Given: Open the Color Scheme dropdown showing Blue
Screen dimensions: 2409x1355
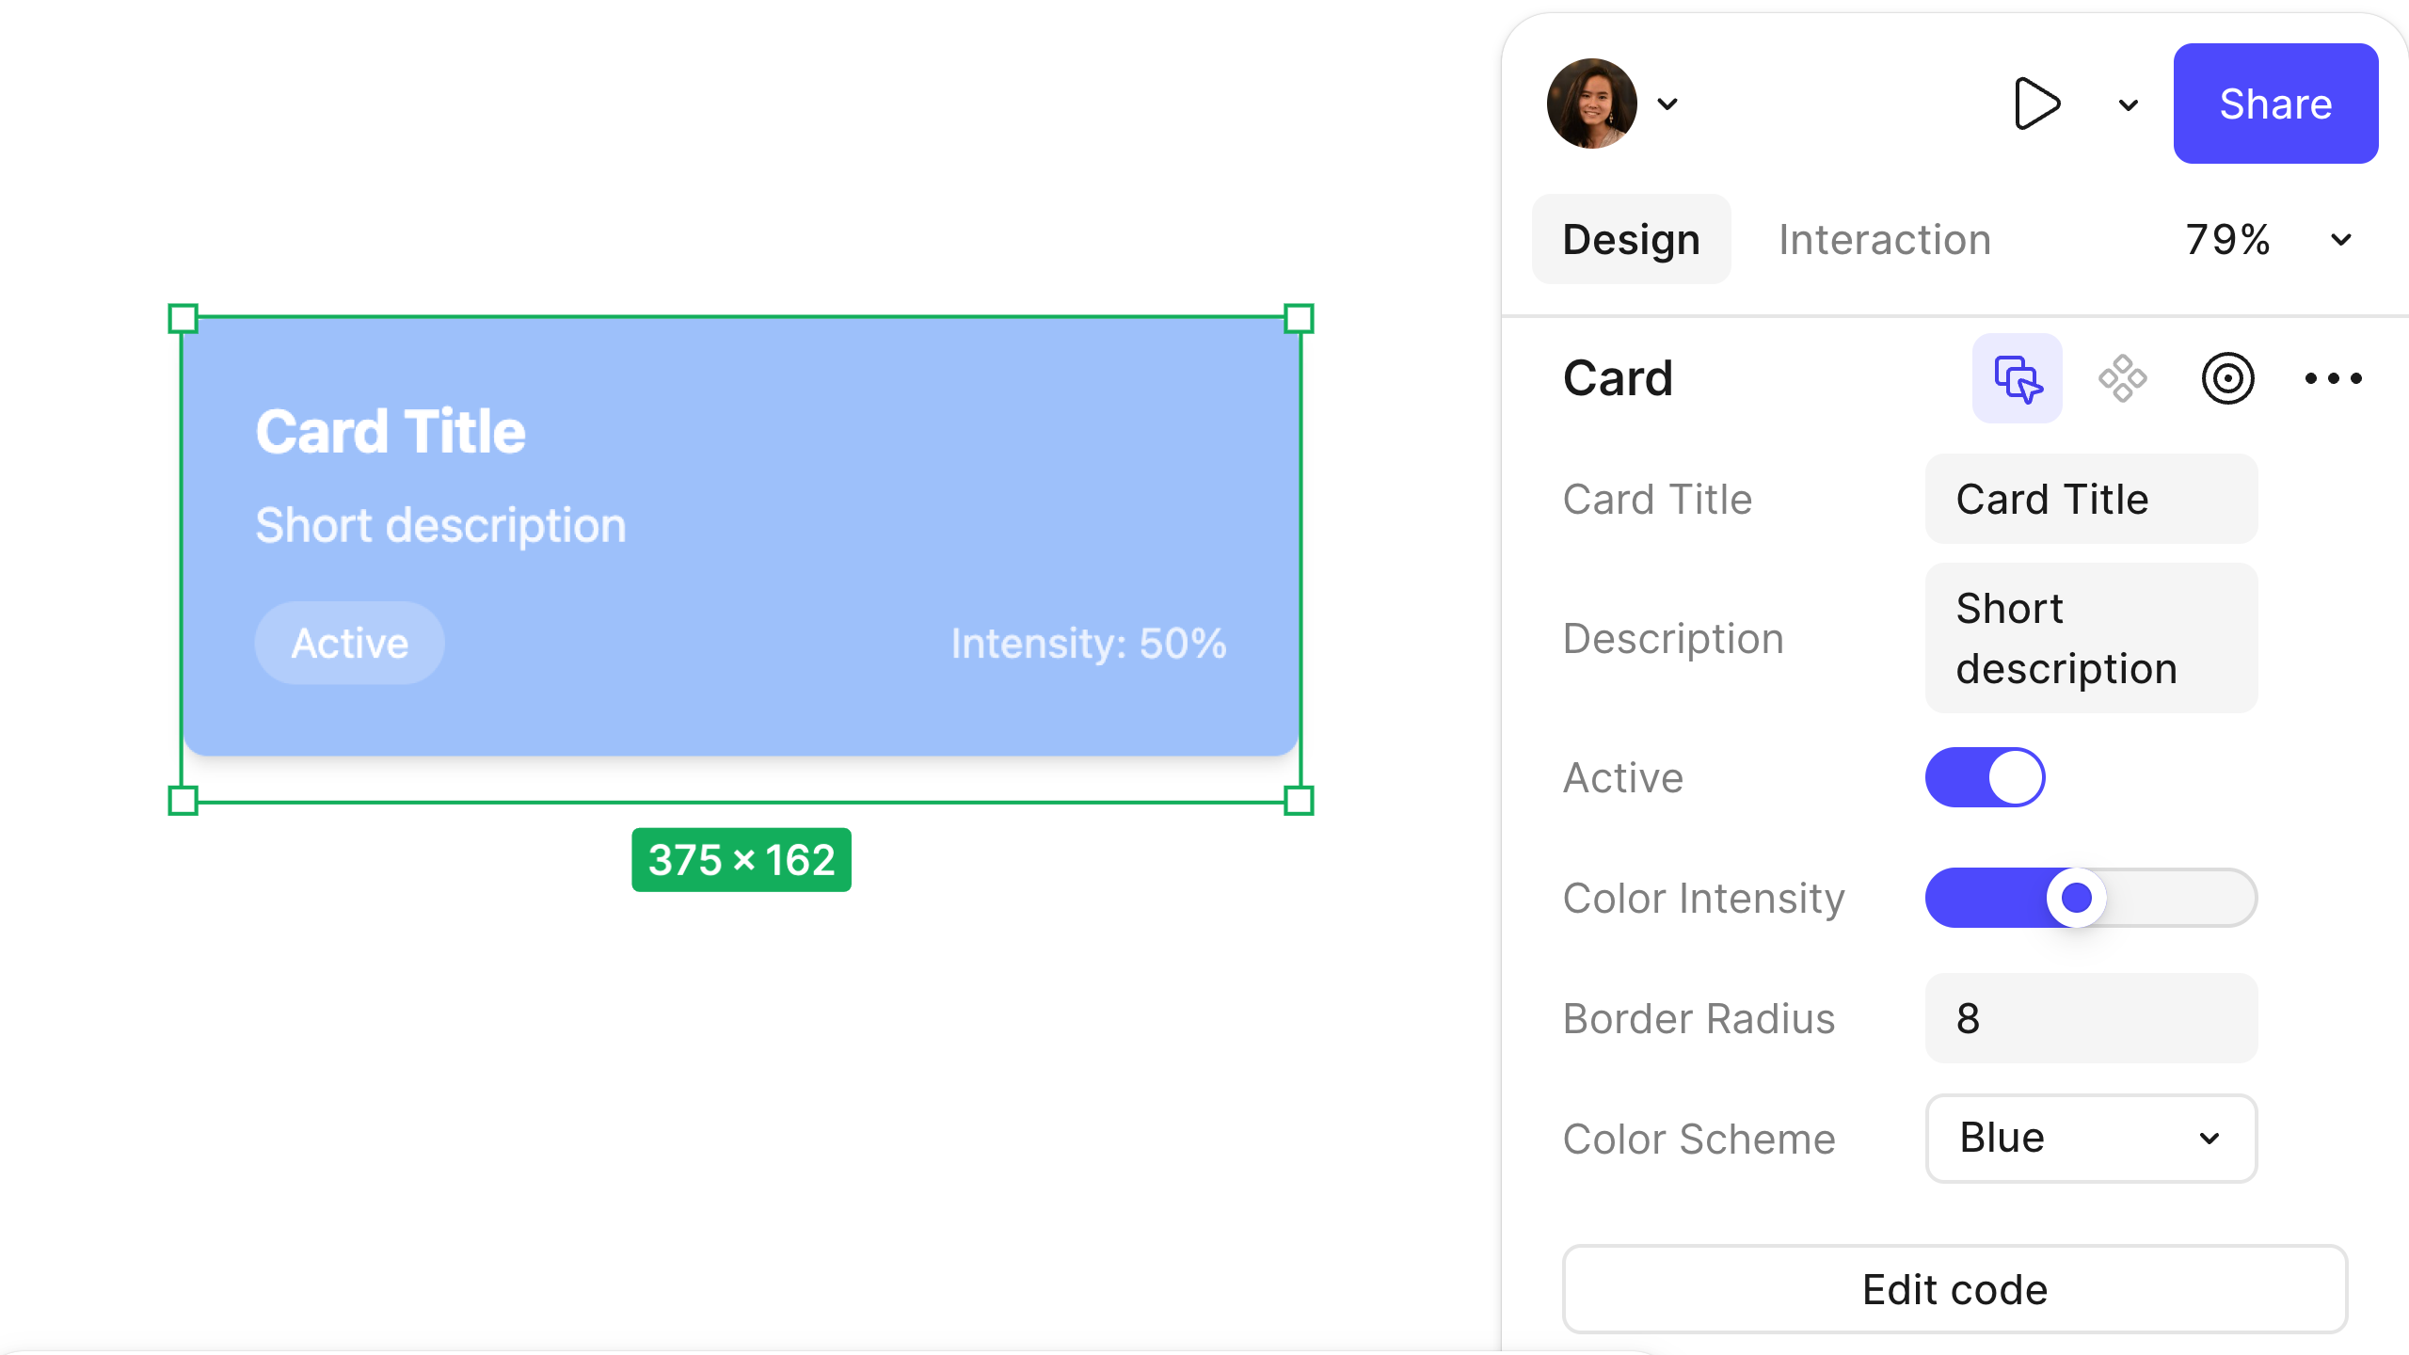Looking at the screenshot, I should click(x=2090, y=1139).
